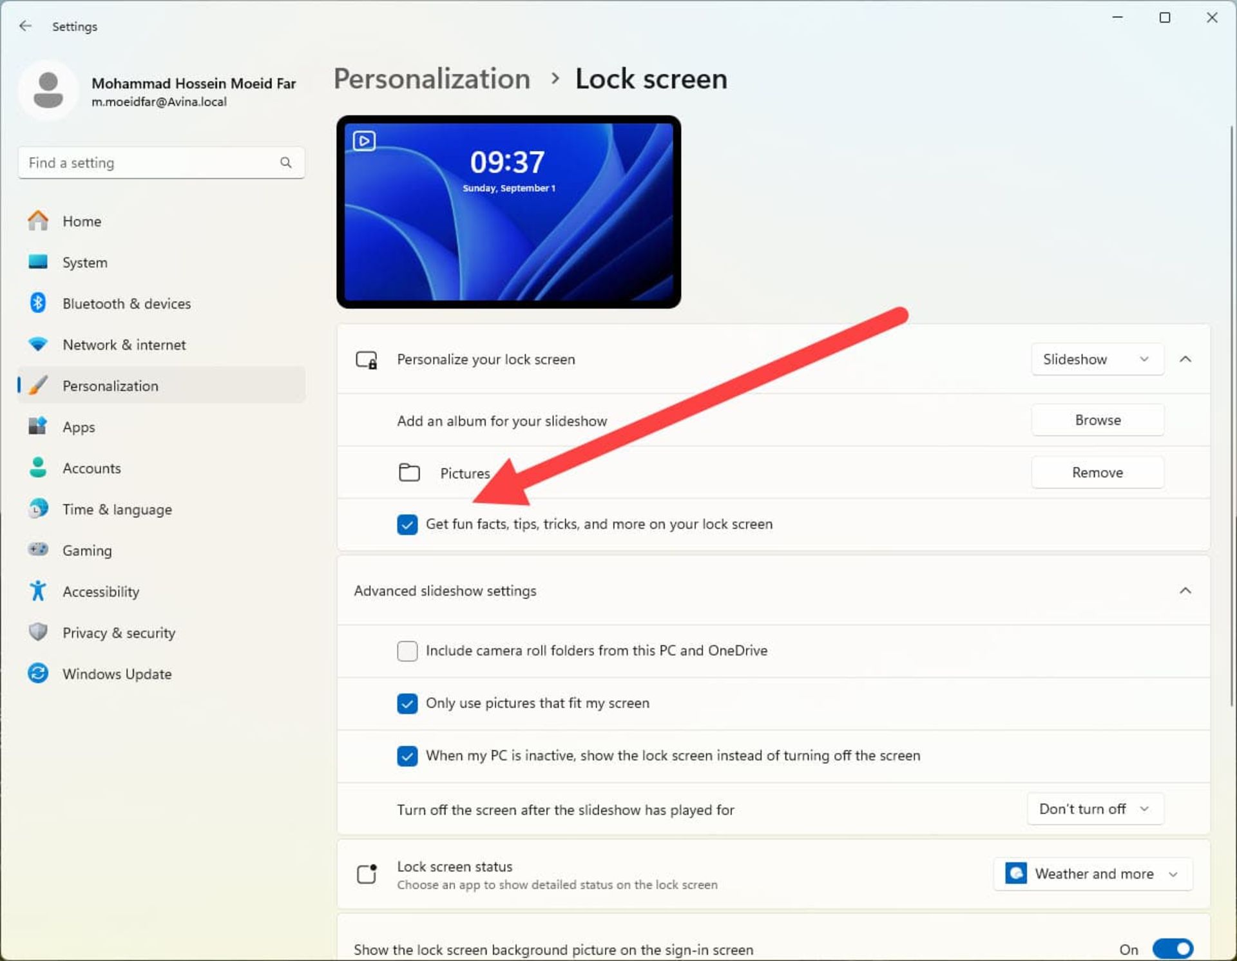Uncheck the fun facts and tips checkbox

click(407, 524)
